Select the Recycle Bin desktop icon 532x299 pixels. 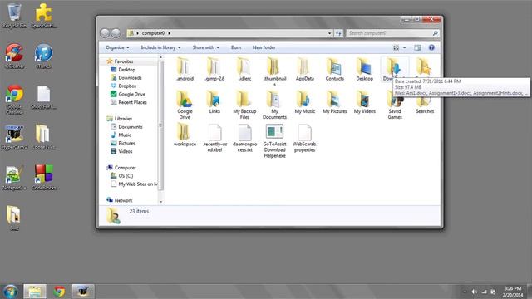pyautogui.click(x=14, y=16)
